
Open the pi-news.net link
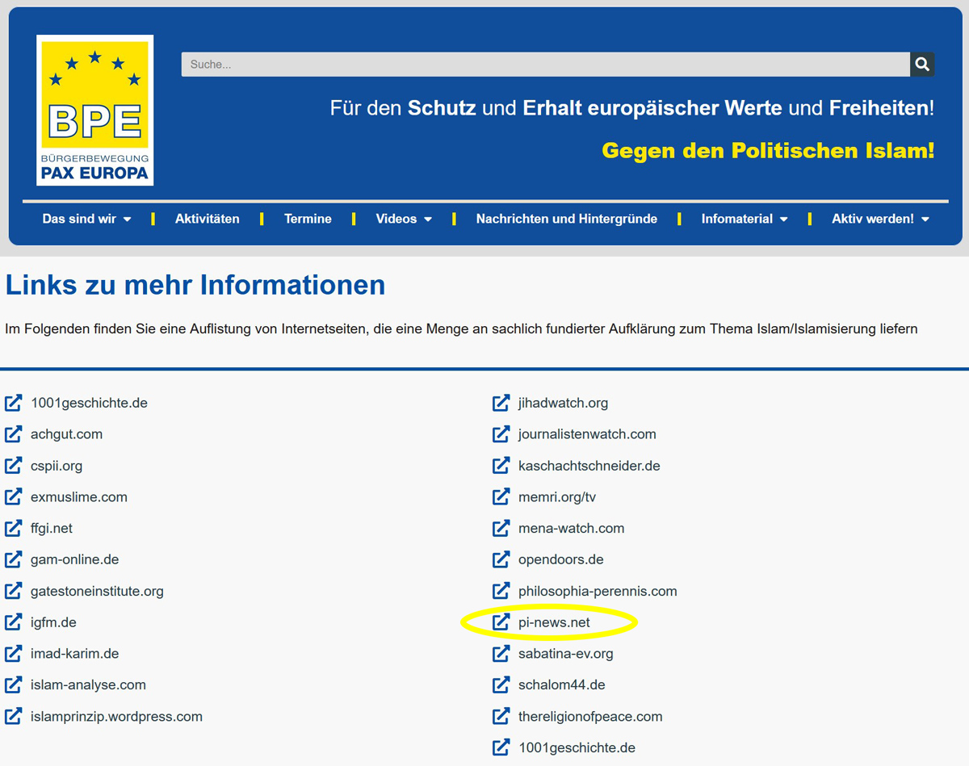pos(554,622)
